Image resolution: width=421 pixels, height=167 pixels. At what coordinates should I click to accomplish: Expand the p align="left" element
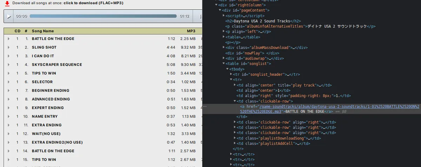tap(223, 32)
